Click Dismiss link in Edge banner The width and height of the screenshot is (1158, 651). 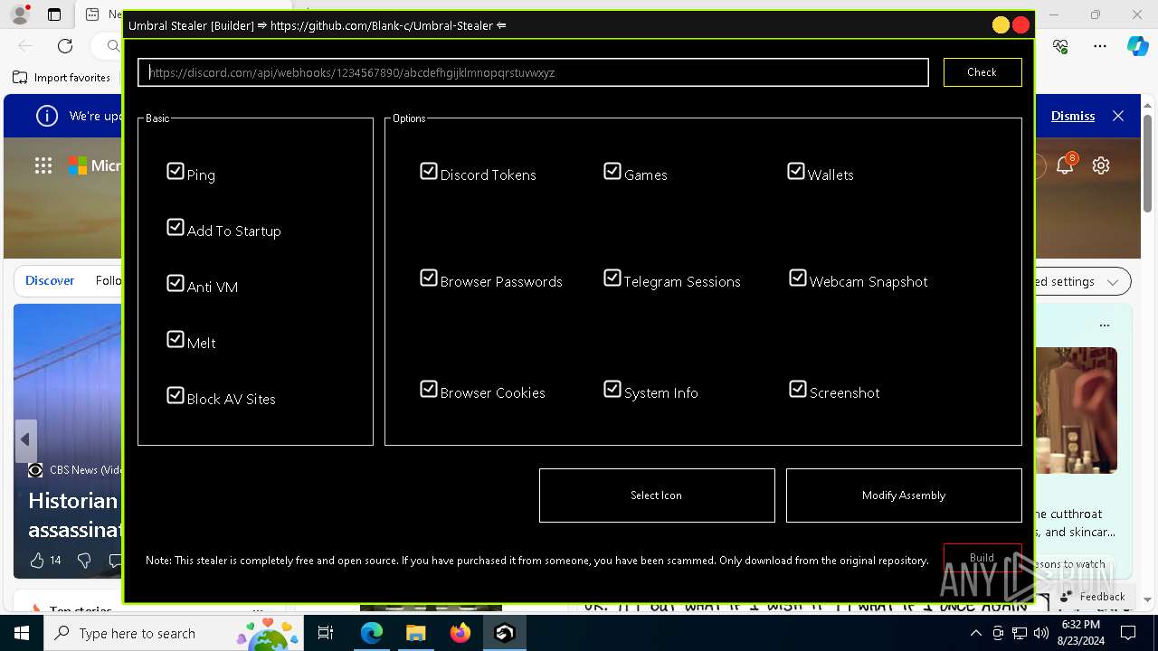tap(1073, 116)
